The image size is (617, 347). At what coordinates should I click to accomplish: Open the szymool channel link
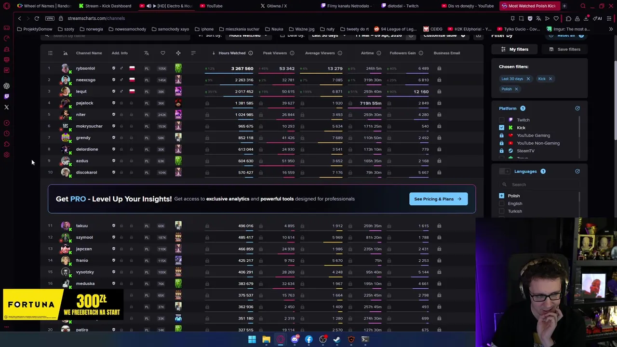click(x=84, y=237)
